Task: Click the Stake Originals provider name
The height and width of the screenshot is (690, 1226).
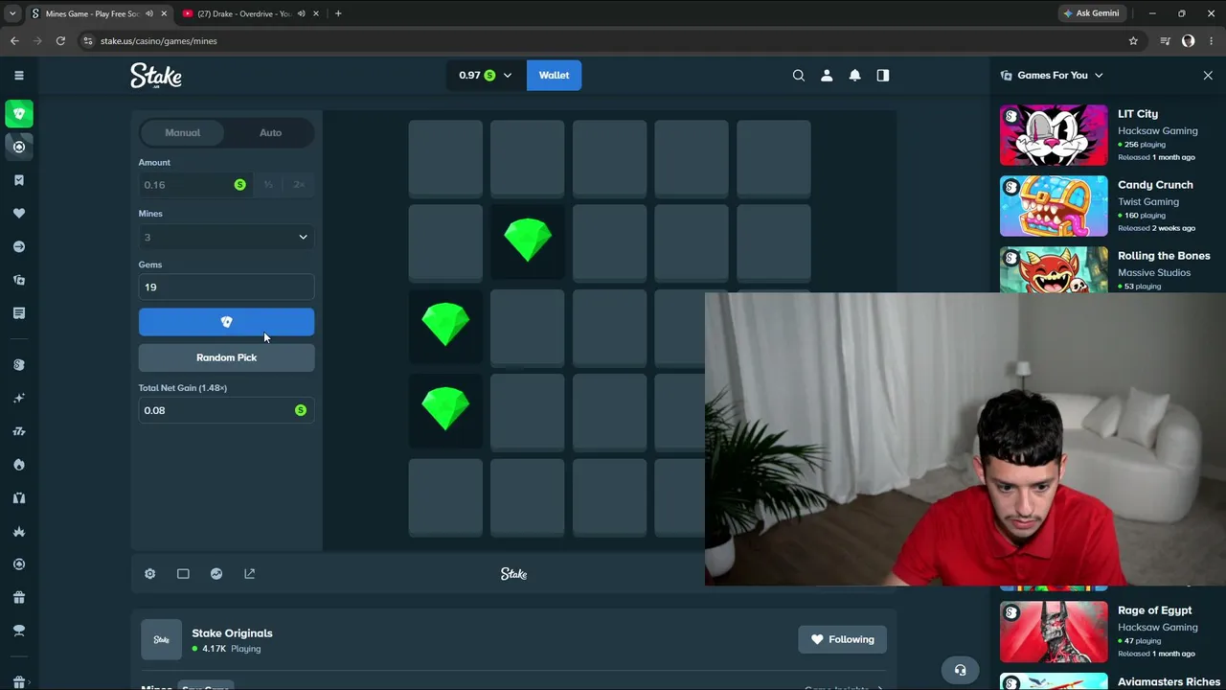Action: pyautogui.click(x=232, y=632)
